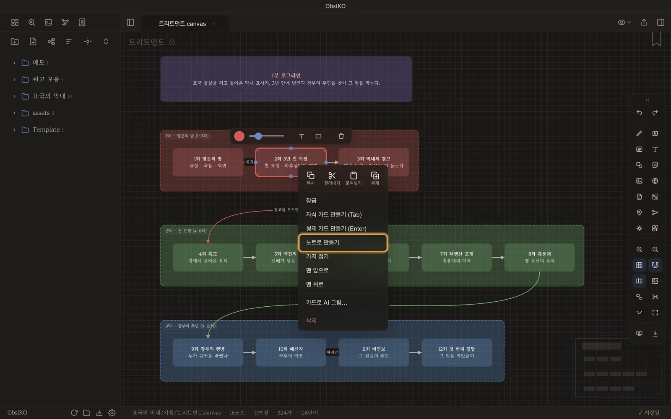Expand the 표국의 막내 folder
This screenshot has width=671, height=419.
click(x=14, y=96)
